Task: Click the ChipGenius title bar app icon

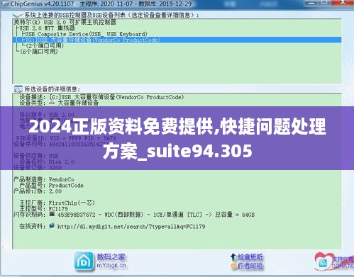Action: (x=5, y=4)
